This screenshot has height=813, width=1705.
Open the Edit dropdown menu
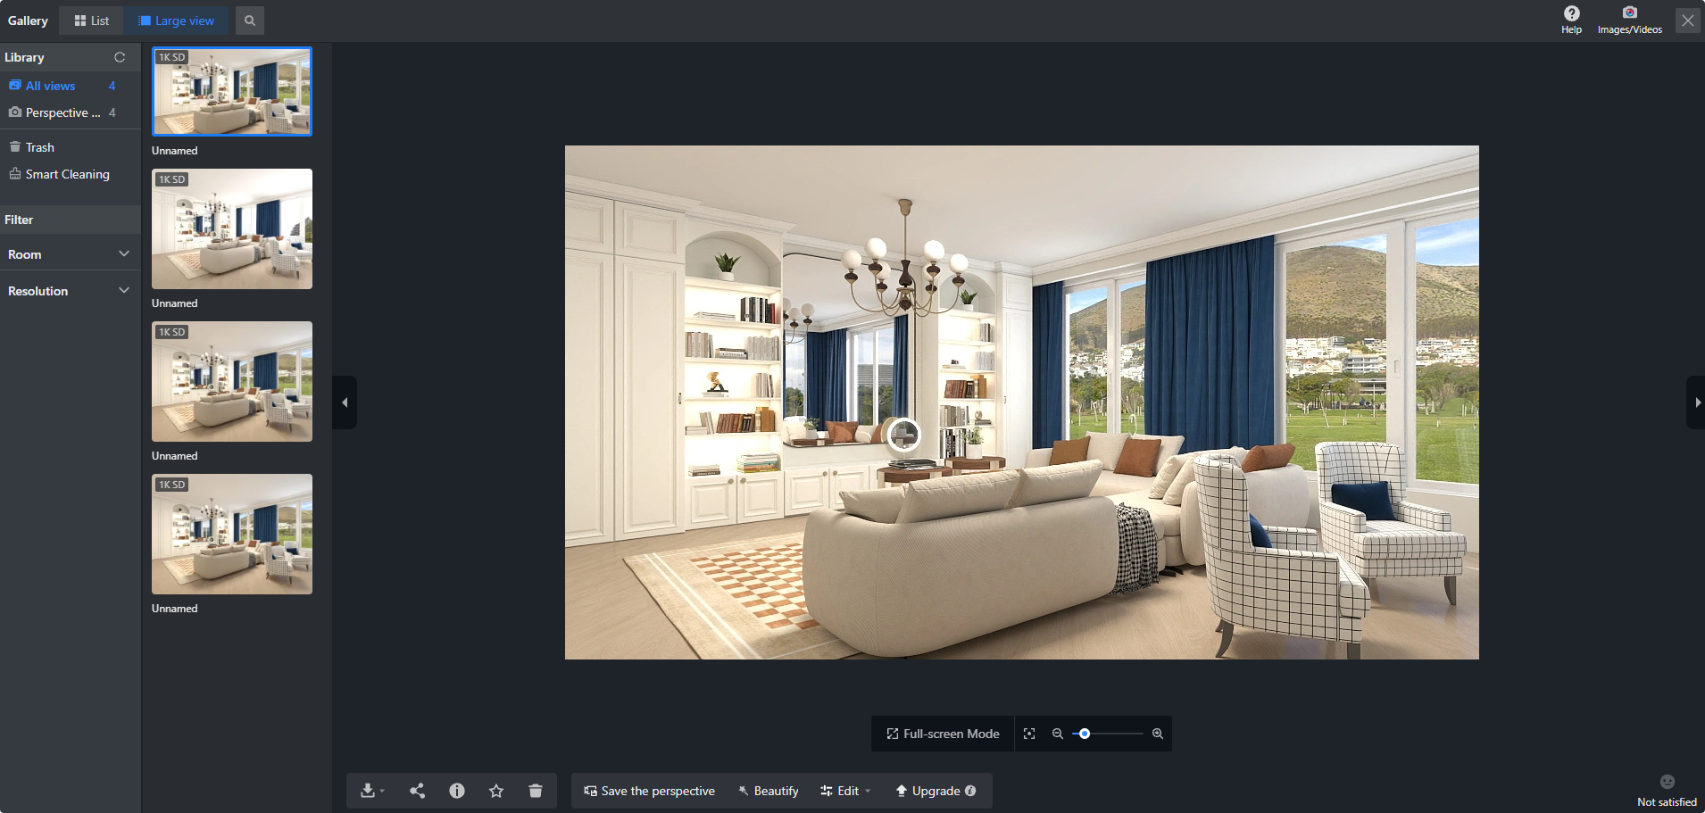click(845, 791)
